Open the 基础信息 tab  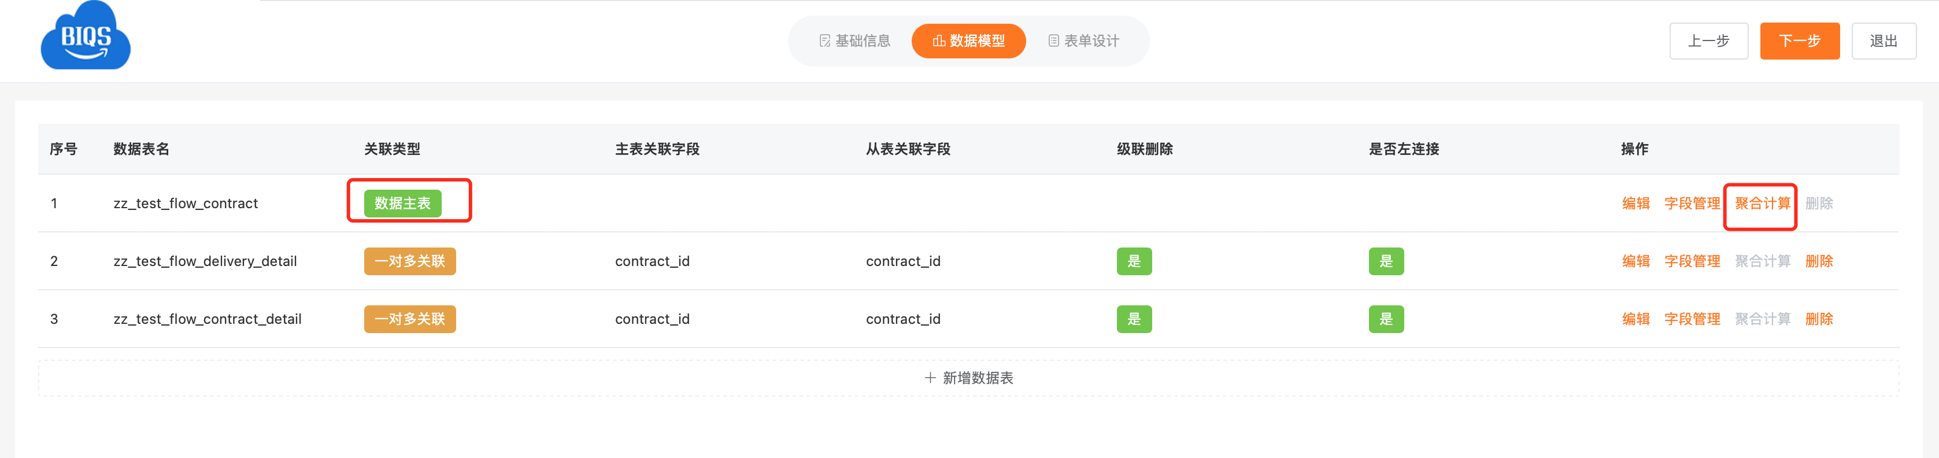pos(854,40)
